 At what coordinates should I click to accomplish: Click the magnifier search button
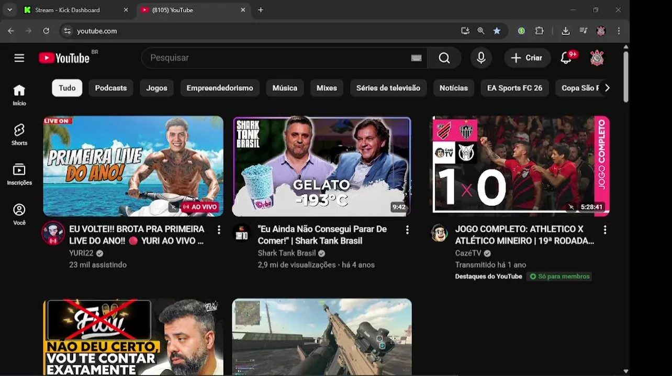pyautogui.click(x=444, y=58)
